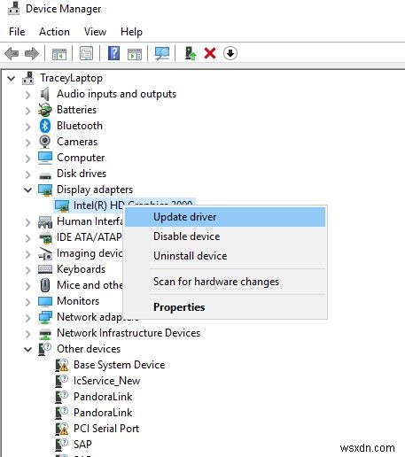Click the Audio inputs speaker icon
This screenshot has height=457, width=405.
coord(44,94)
